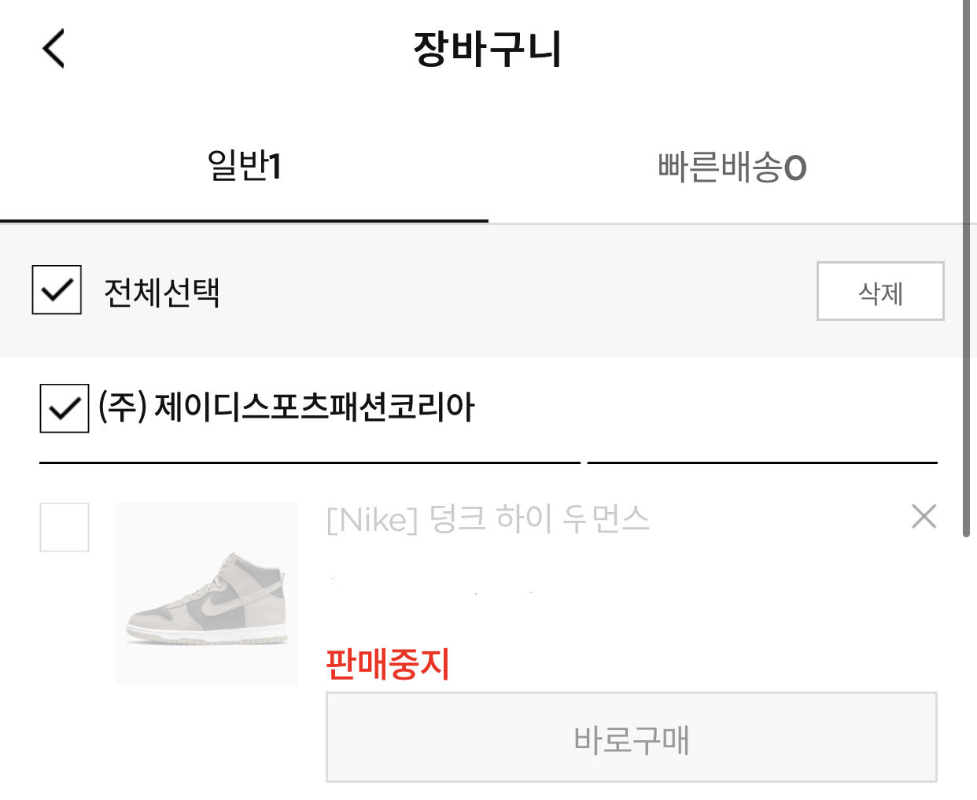The width and height of the screenshot is (977, 800).
Task: Open the 빠른배송 tab
Action: click(732, 167)
